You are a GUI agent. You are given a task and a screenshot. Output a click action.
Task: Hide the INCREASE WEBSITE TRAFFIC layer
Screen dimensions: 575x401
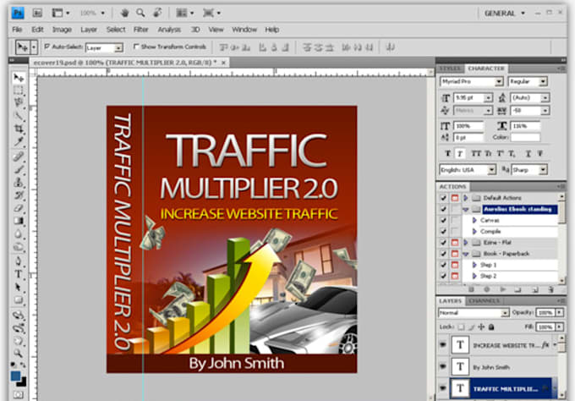(x=443, y=344)
